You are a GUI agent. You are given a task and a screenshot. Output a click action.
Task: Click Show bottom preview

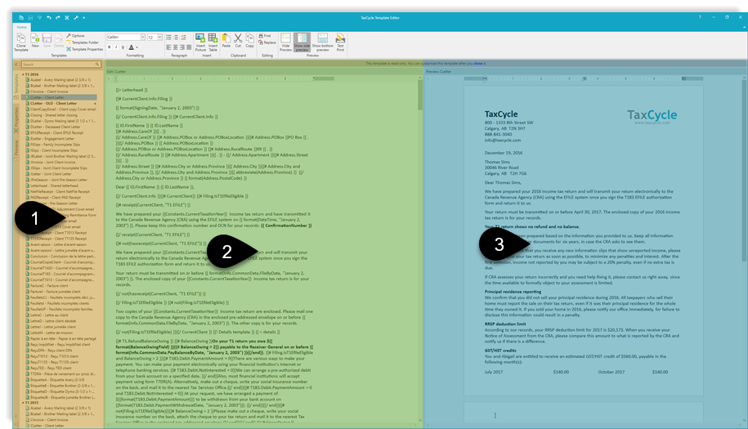coord(323,42)
